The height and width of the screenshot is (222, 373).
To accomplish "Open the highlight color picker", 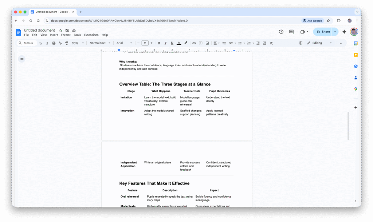I will click(x=186, y=43).
